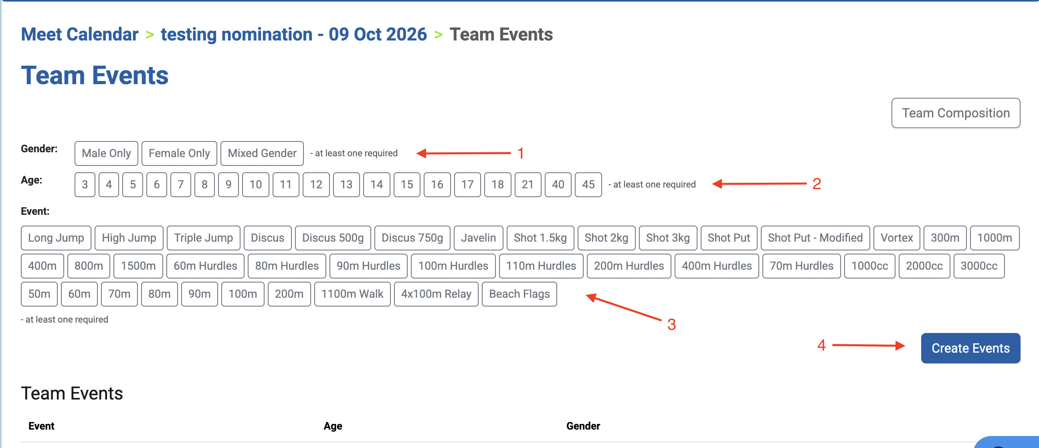Select the Triple Jump event
Screen dimensions: 1039x448
pyautogui.click(x=203, y=238)
